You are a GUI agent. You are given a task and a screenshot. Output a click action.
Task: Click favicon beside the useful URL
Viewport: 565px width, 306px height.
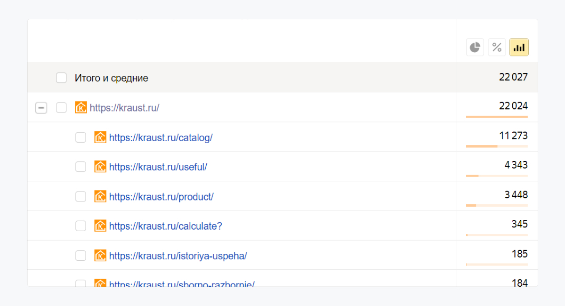pos(100,167)
